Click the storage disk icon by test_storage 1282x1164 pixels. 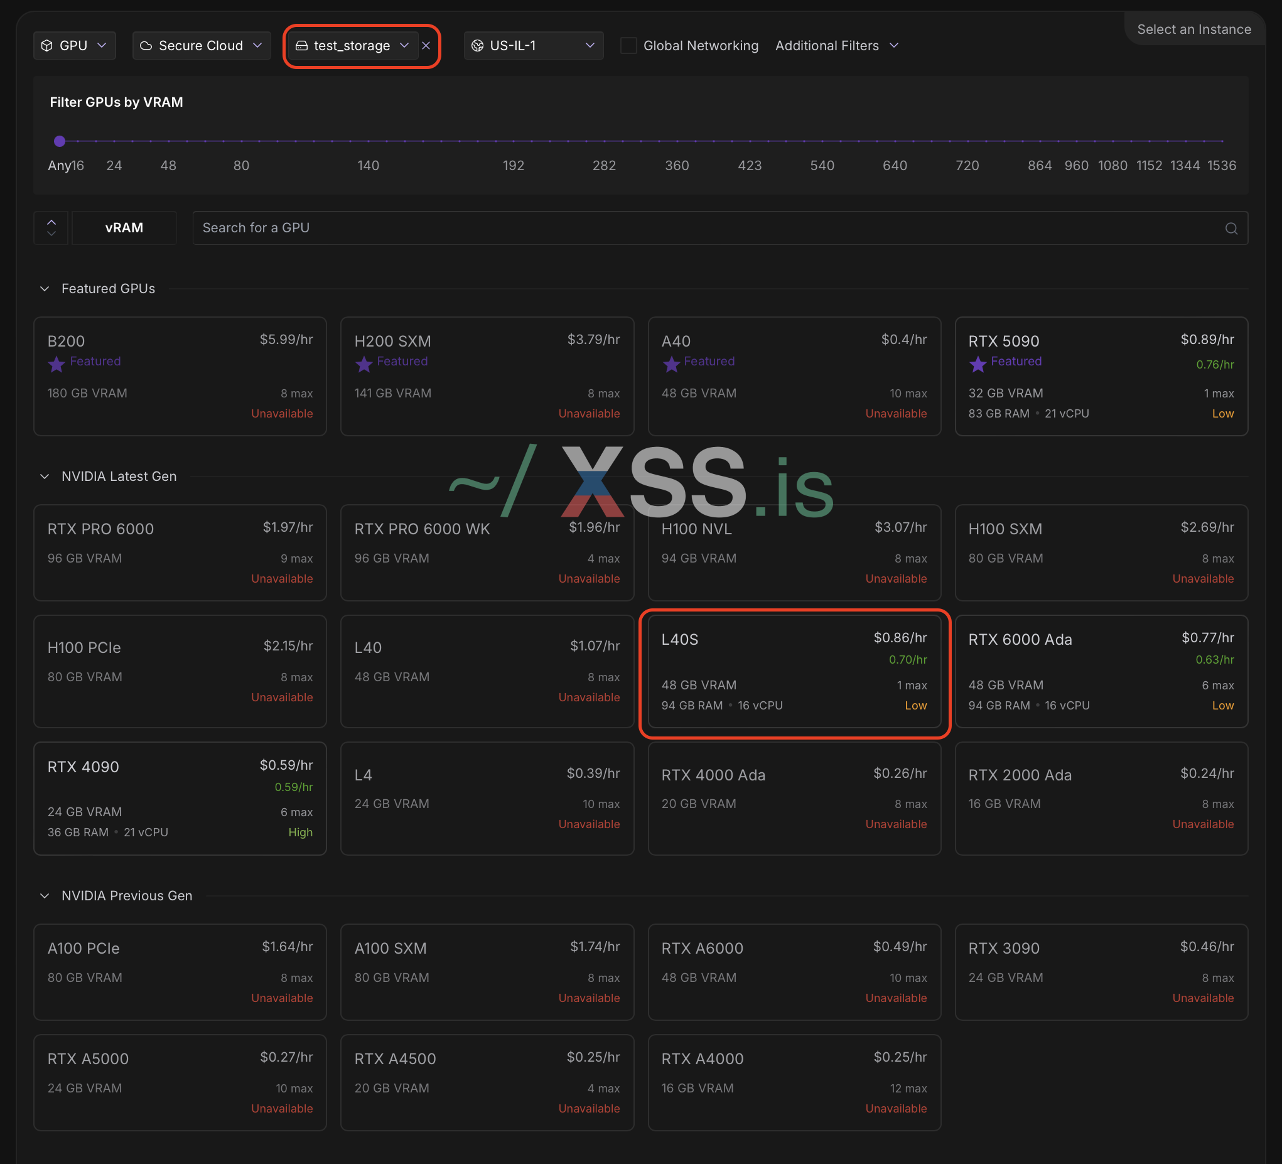(302, 46)
